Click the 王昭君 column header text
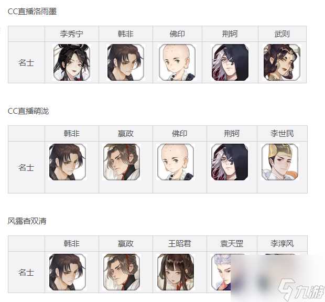The width and height of the screenshot is (325, 302). 179,243
